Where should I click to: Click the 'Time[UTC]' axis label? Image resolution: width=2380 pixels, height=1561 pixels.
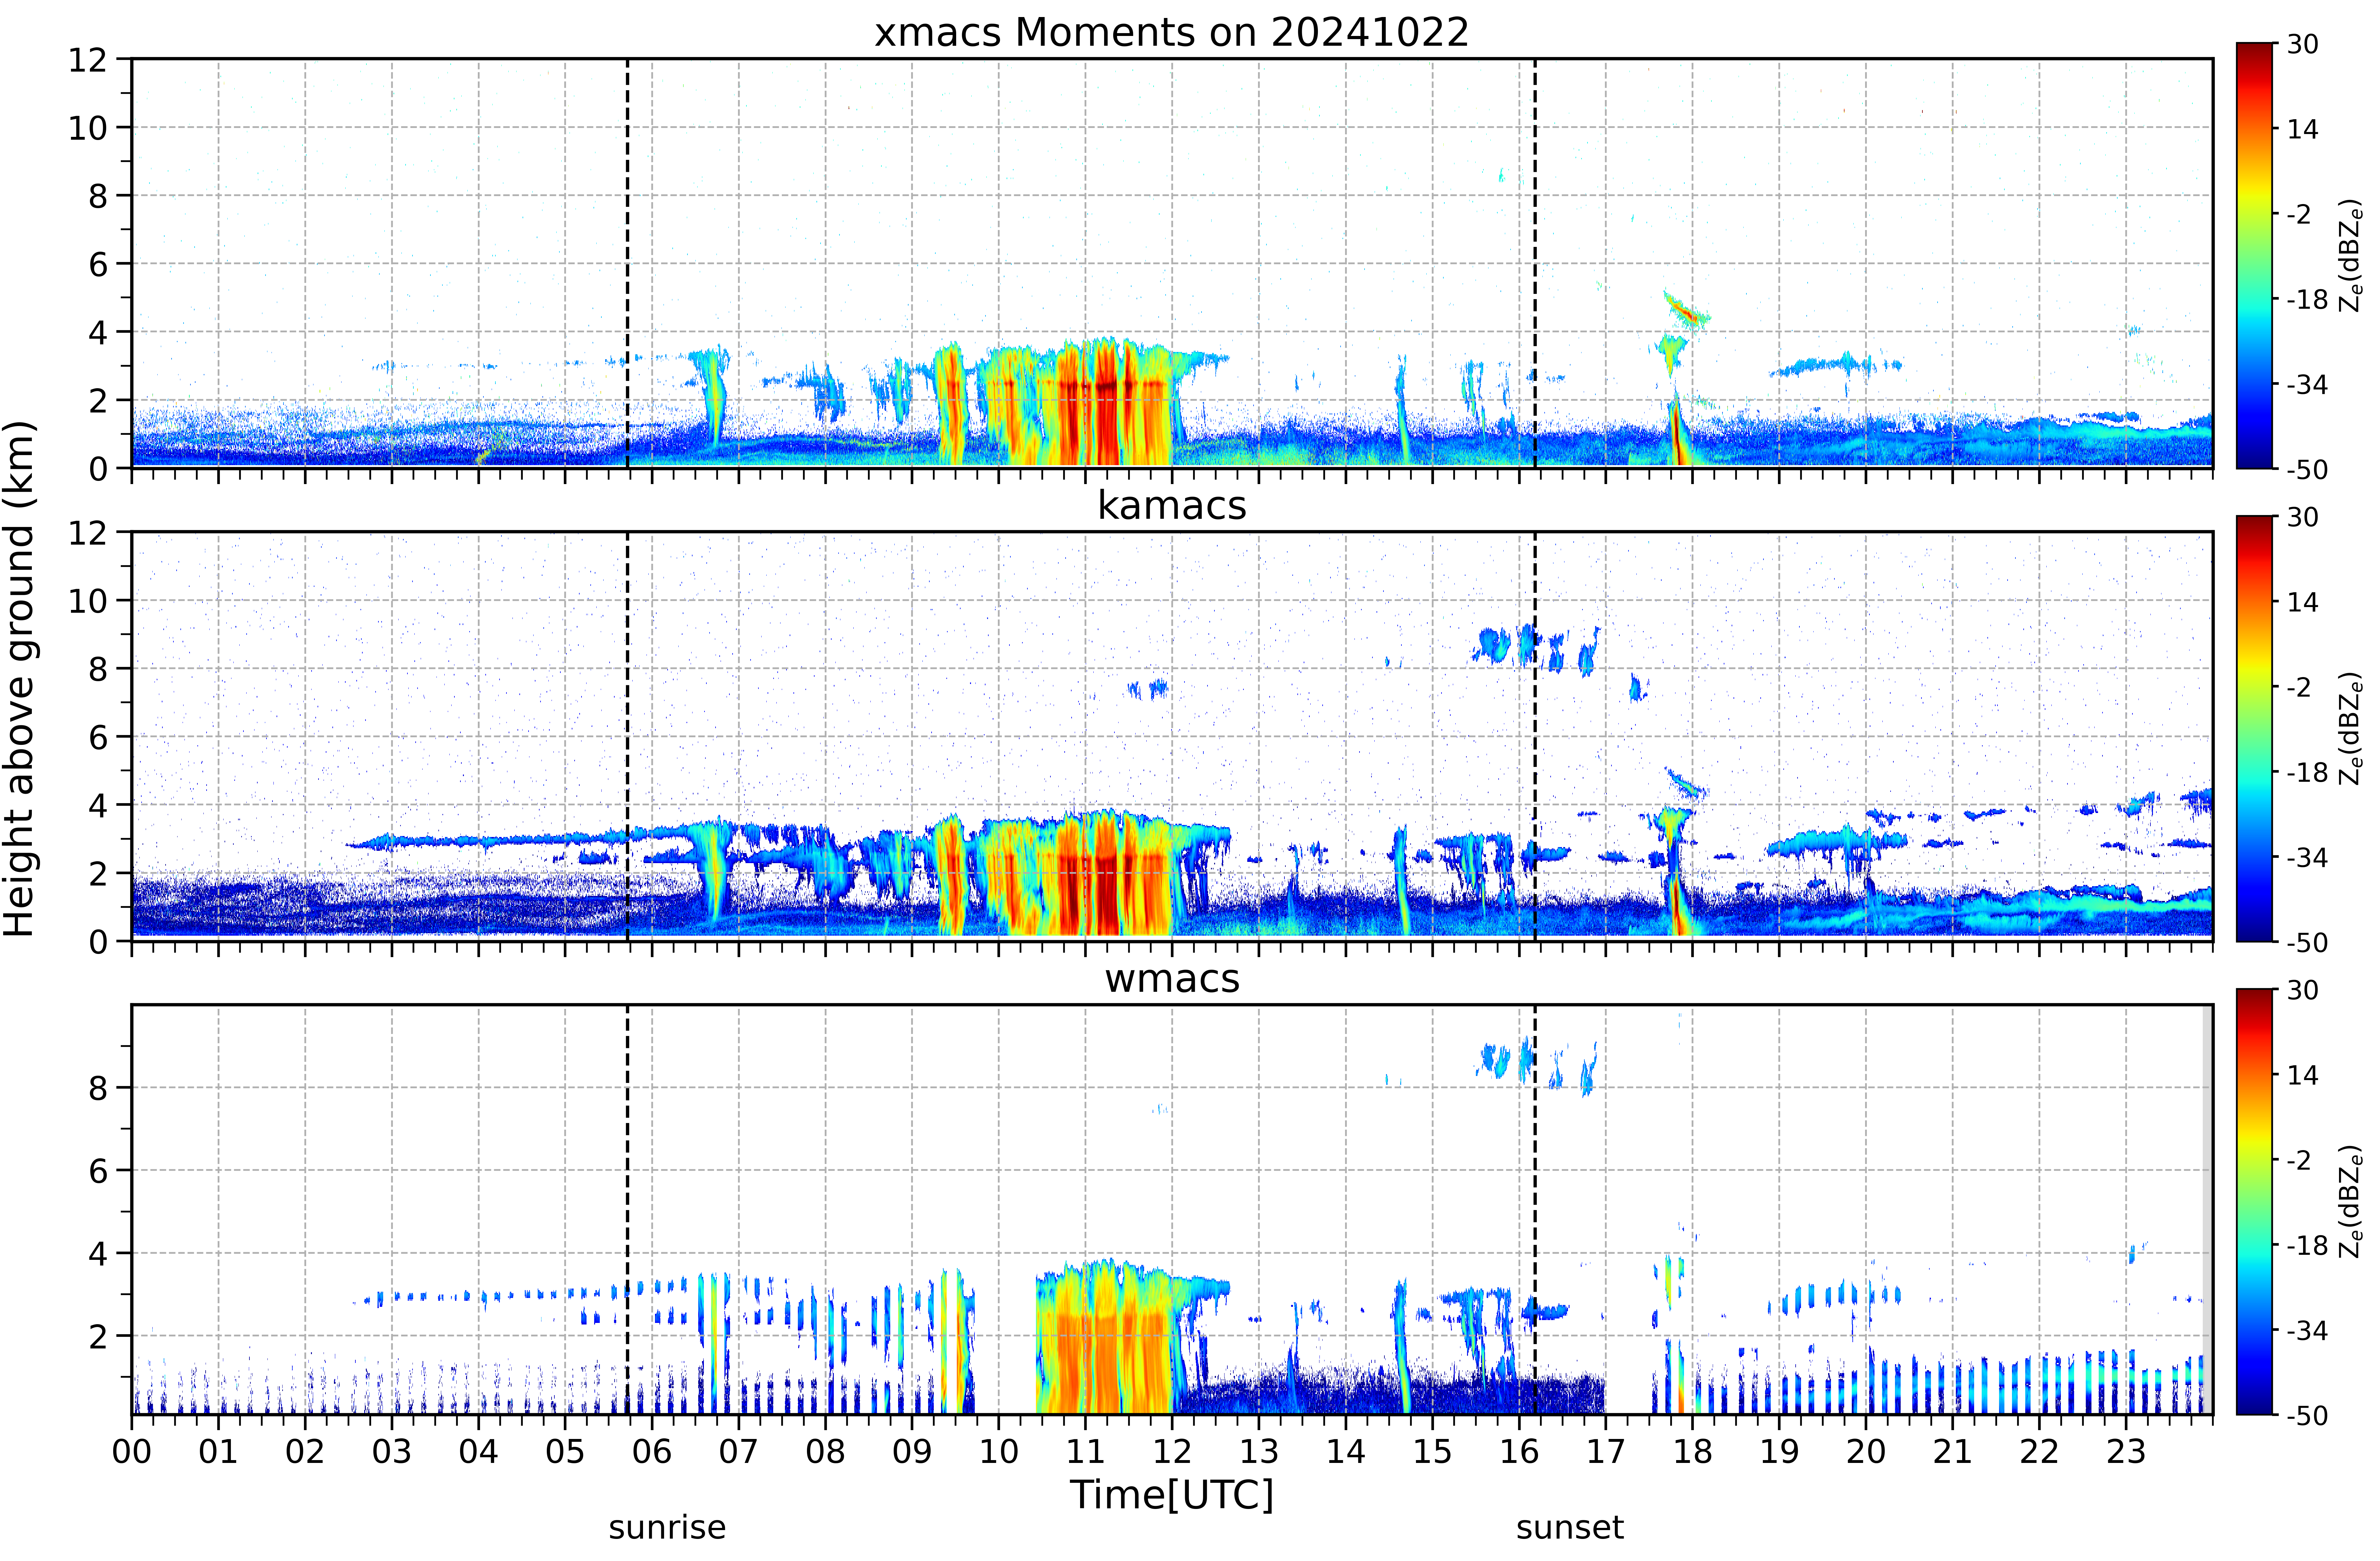[1172, 1495]
